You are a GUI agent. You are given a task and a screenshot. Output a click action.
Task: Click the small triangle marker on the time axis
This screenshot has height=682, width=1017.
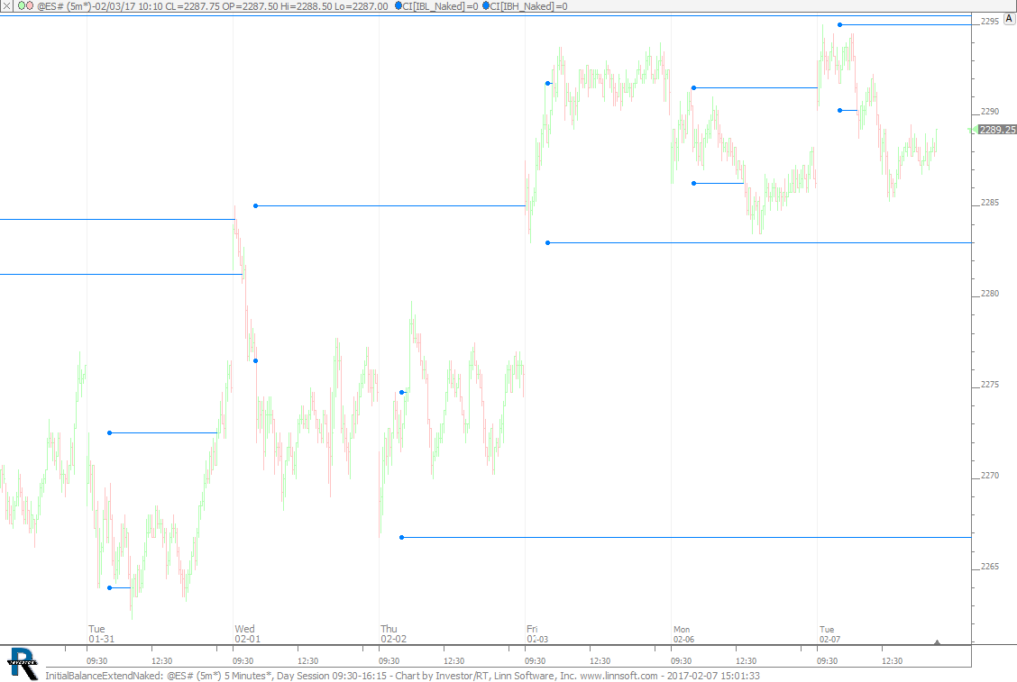[937, 642]
